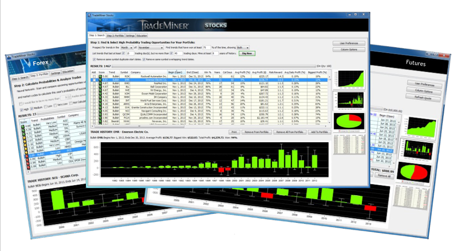The image size is (457, 251).
Task: Switch to Step 2: Portfolio tab in Stocks
Action: point(115,36)
